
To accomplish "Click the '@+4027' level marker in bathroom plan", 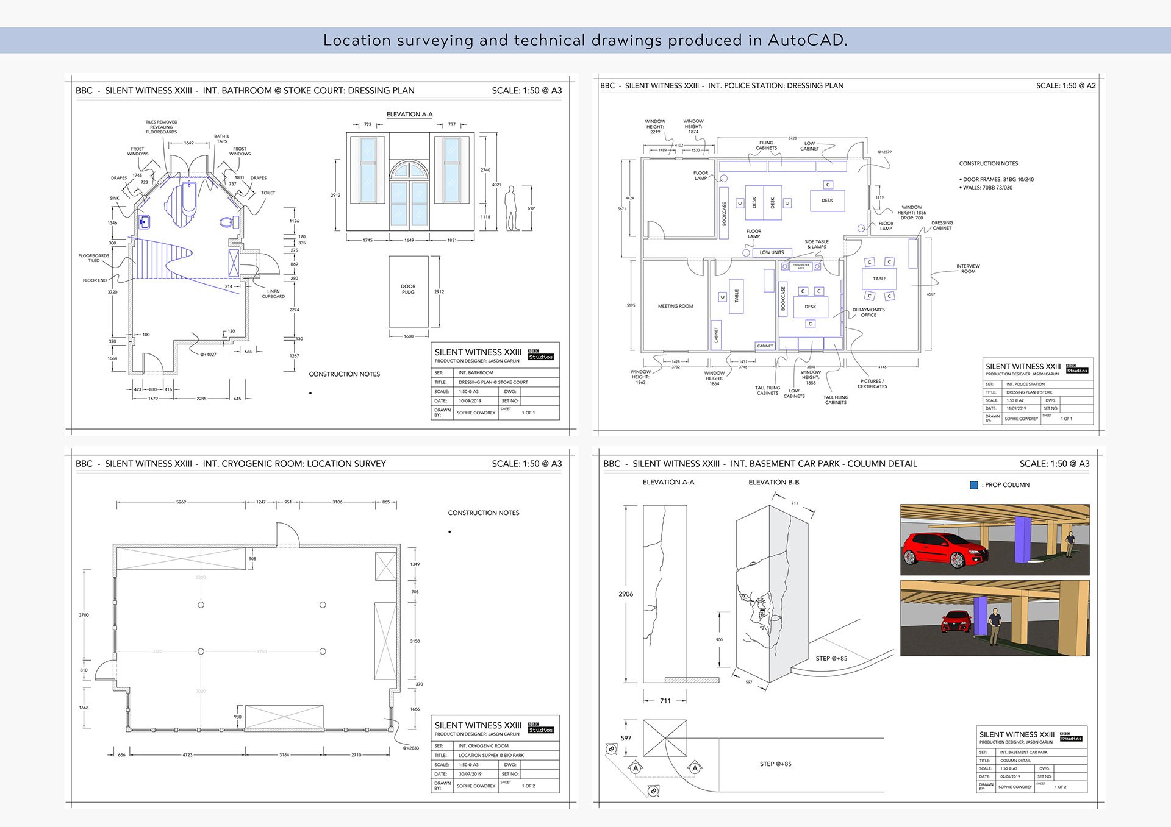I will (x=208, y=355).
